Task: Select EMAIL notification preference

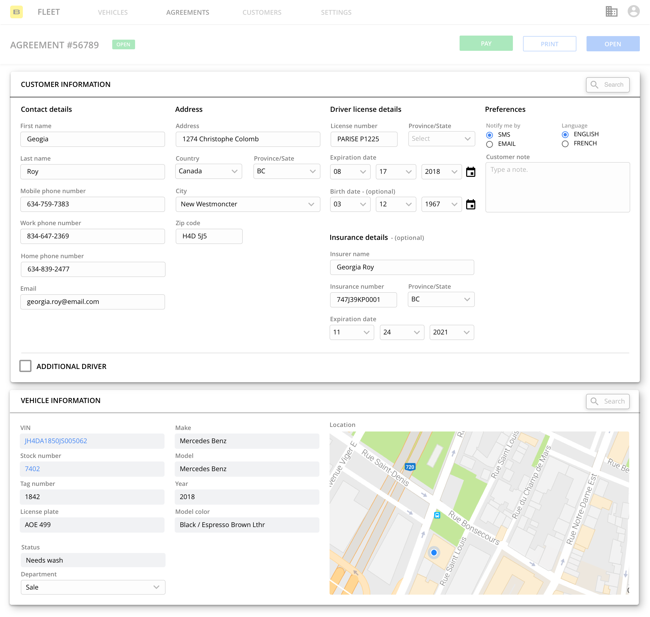Action: tap(490, 144)
